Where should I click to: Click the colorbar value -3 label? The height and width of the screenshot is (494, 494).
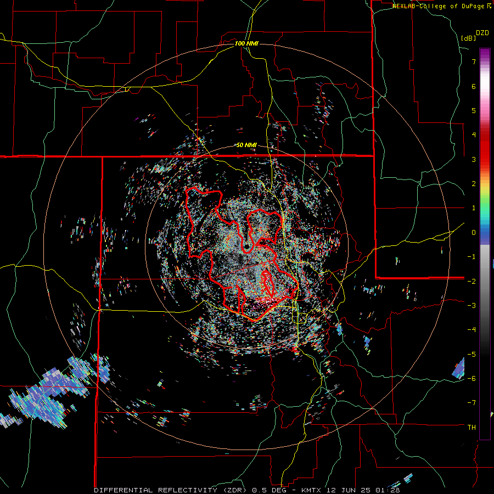point(471,305)
